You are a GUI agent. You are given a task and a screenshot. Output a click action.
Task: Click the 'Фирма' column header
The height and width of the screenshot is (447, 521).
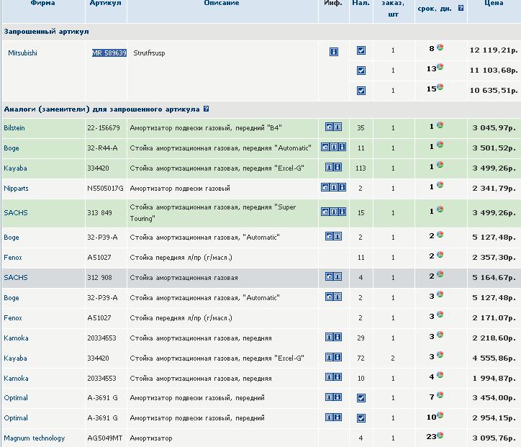[x=42, y=3]
